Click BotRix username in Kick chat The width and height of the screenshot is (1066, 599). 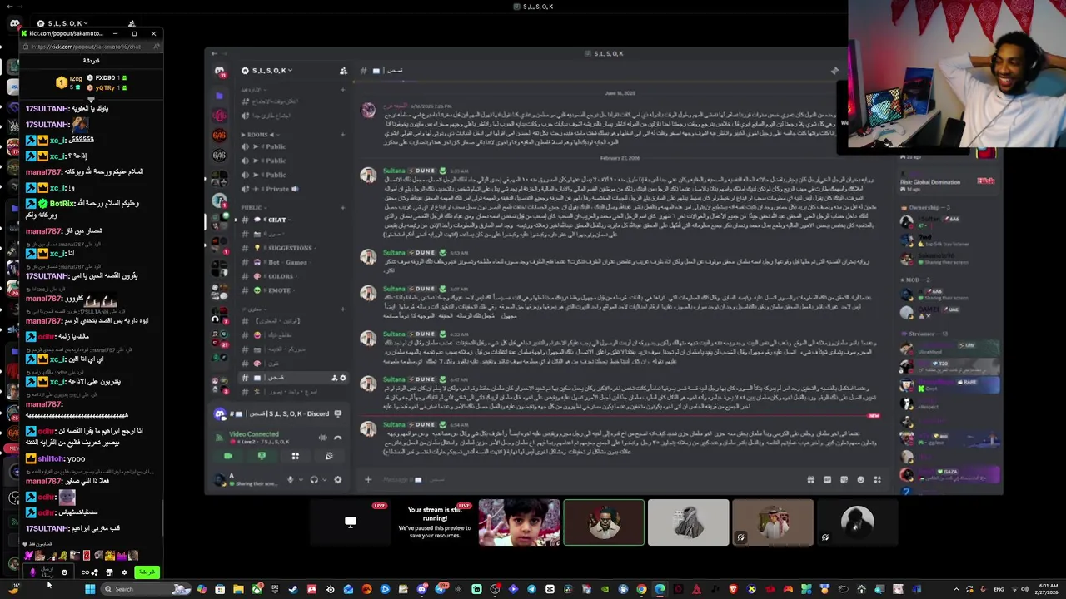point(62,204)
